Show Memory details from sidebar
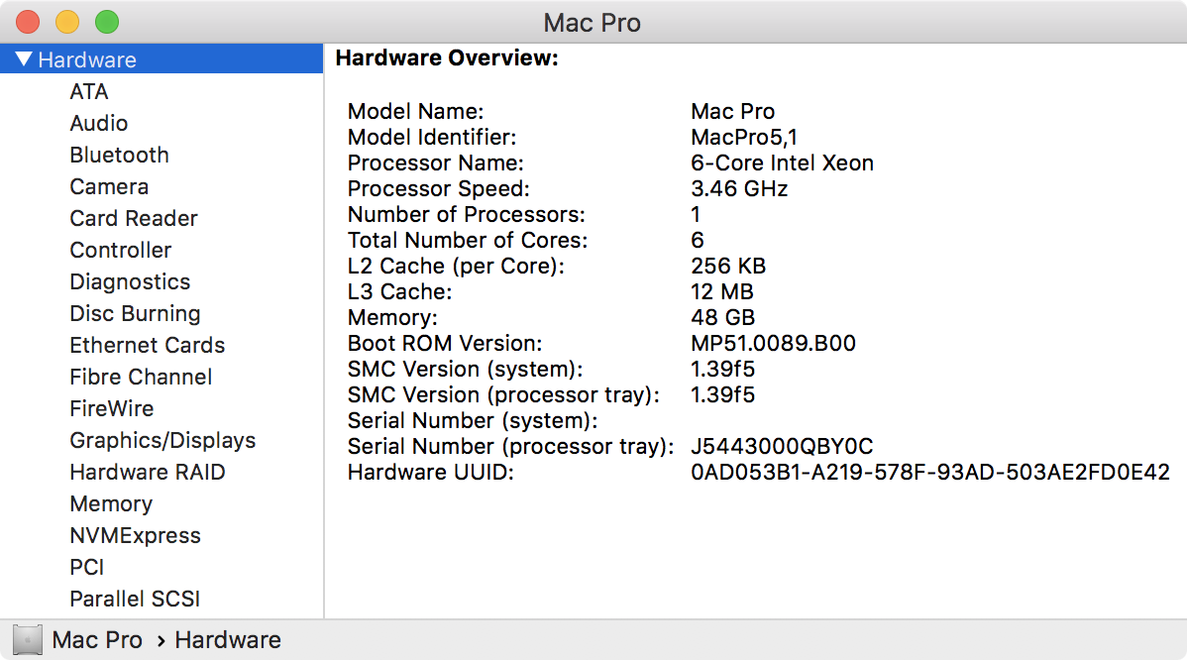Image resolution: width=1187 pixels, height=660 pixels. point(111,504)
